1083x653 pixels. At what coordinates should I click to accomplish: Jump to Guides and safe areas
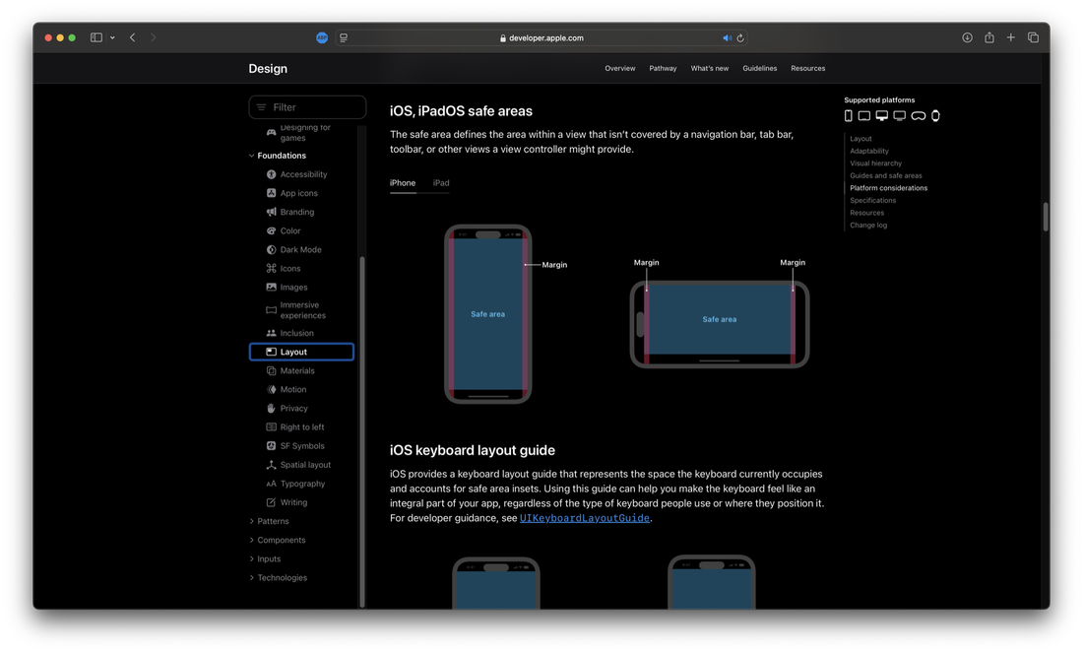coord(885,175)
